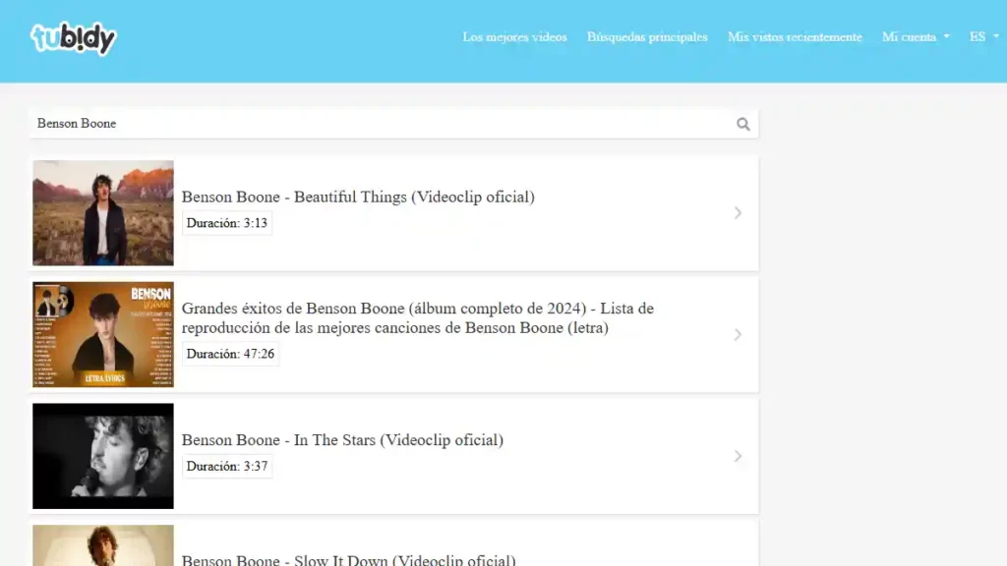Open Grandes éxitos album thumbnail
This screenshot has width=1007, height=566.
point(103,334)
